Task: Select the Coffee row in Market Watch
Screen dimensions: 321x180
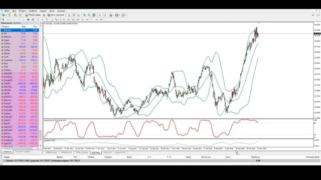Action: click(20, 50)
